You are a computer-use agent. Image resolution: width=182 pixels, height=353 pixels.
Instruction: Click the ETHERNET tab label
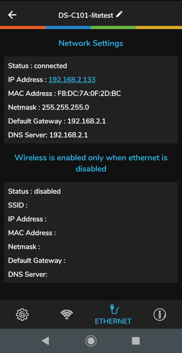(113, 321)
